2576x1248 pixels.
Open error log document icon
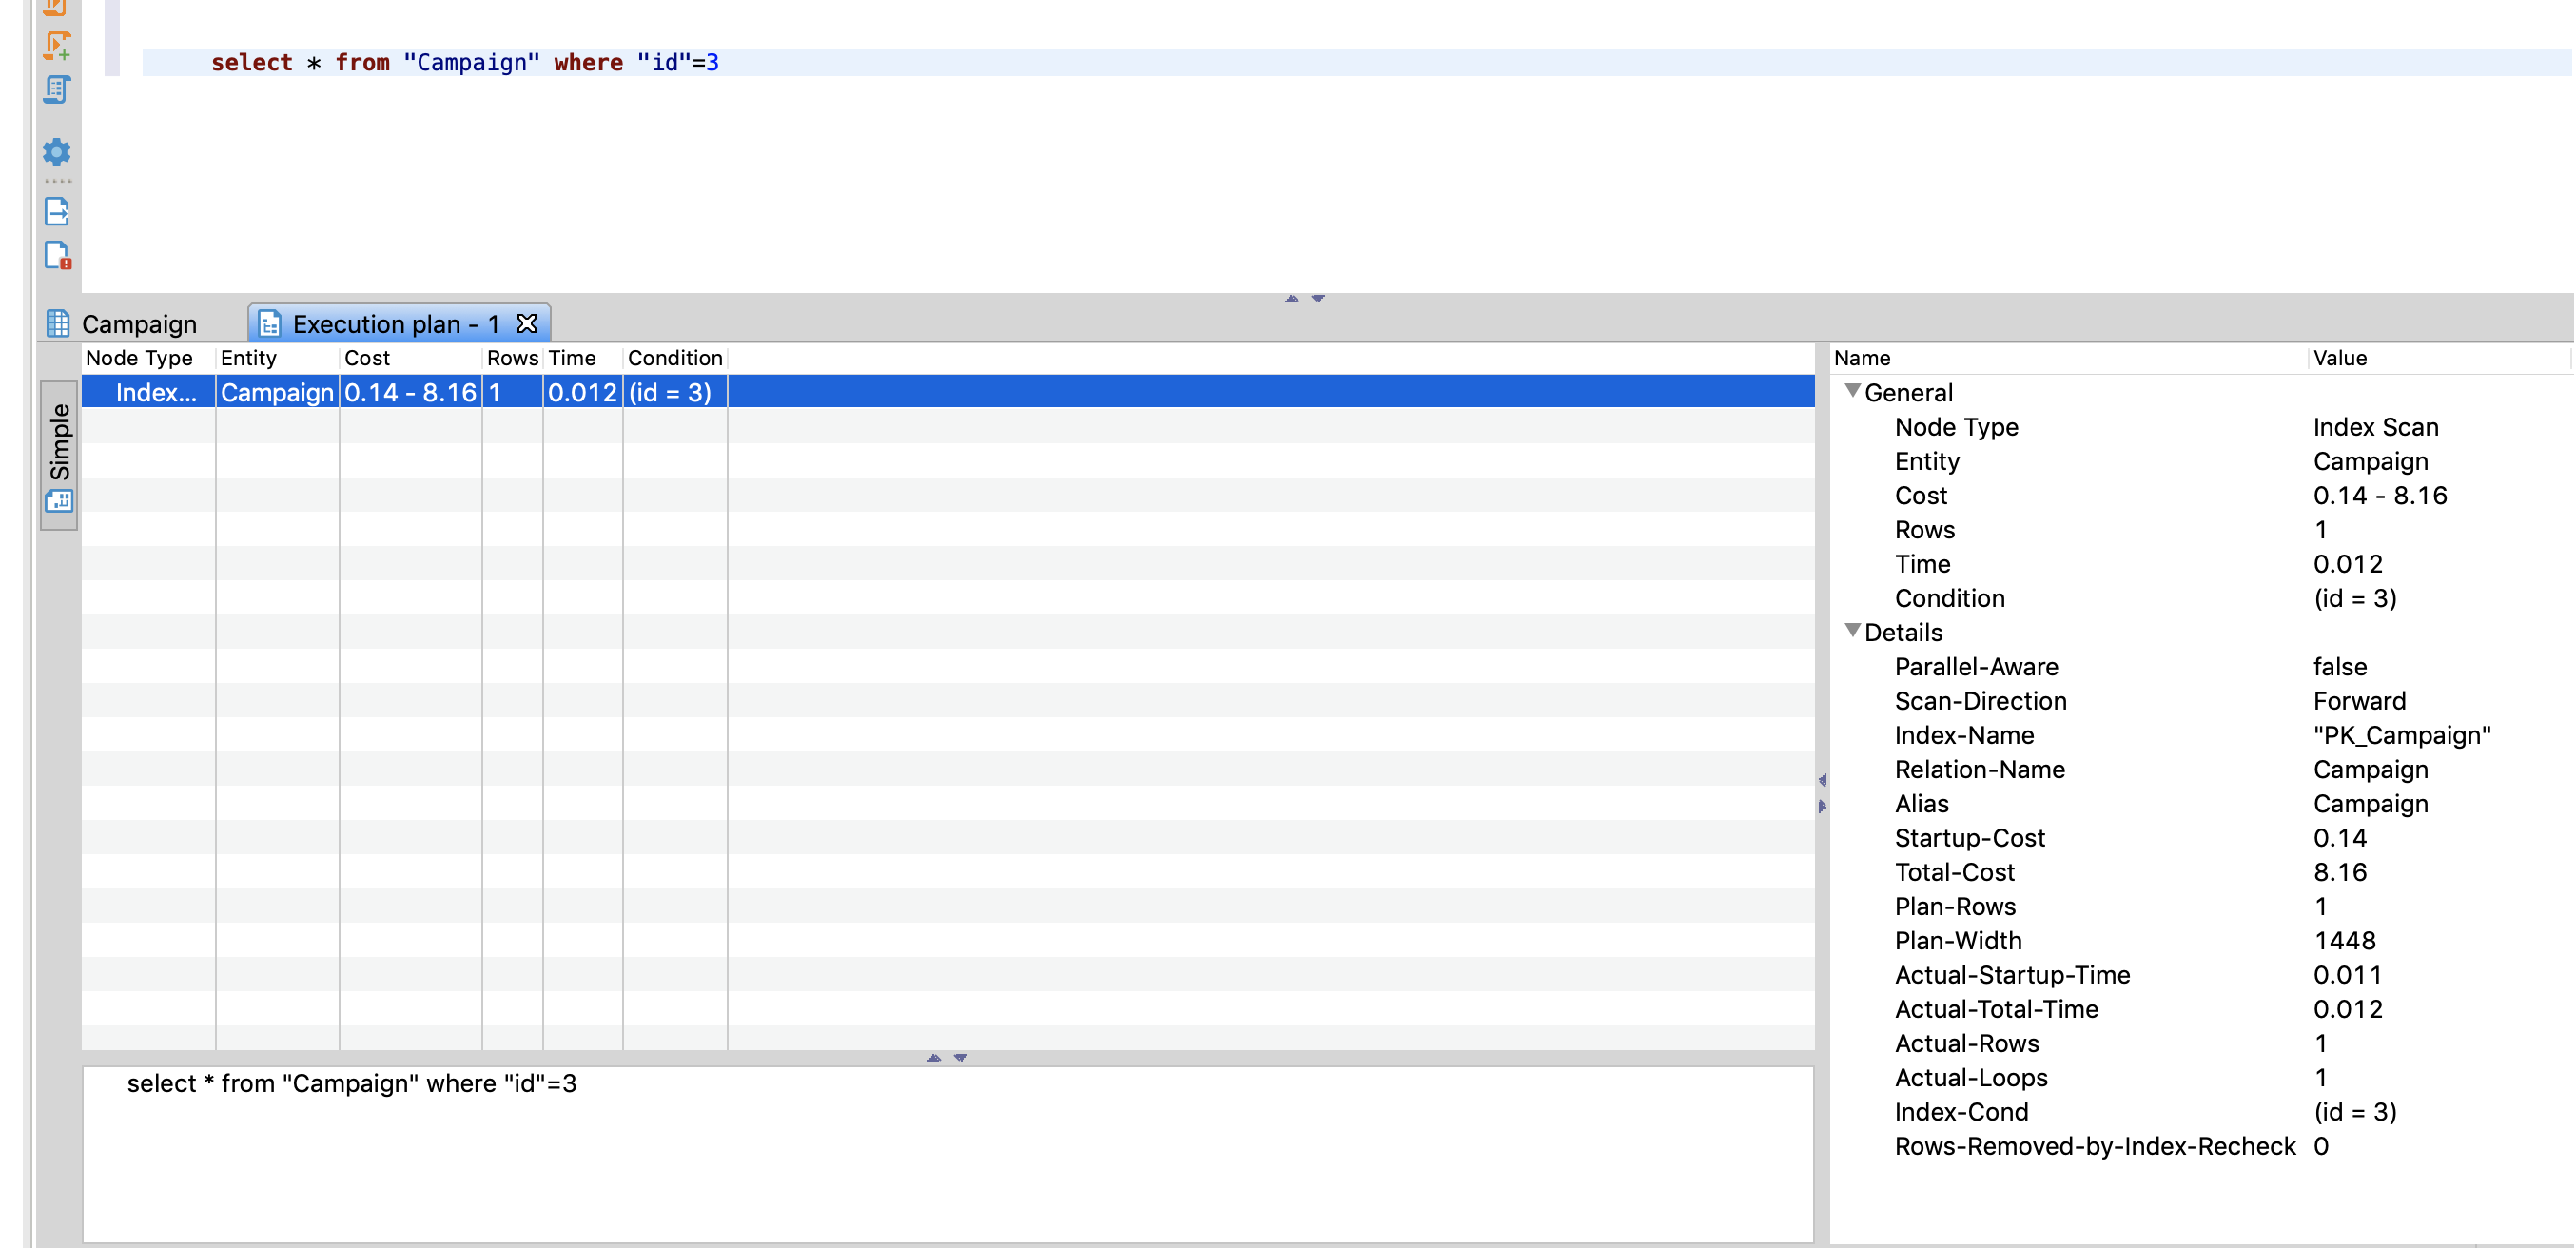pos(57,255)
